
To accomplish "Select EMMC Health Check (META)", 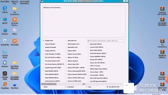I will tap(97, 69).
